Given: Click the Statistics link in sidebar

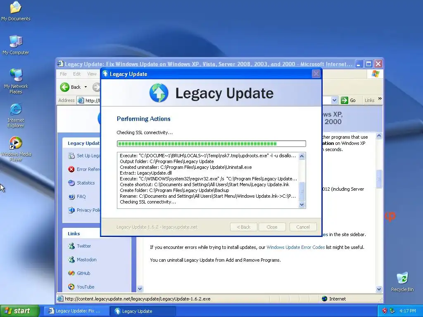Looking at the screenshot, I should [86, 183].
